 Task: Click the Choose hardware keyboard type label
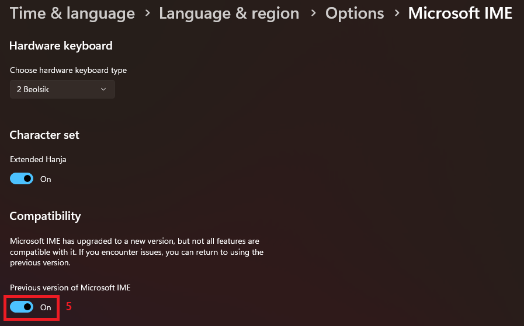pos(68,70)
